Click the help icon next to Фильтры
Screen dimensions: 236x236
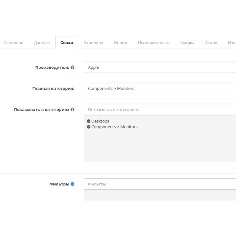click(x=72, y=184)
